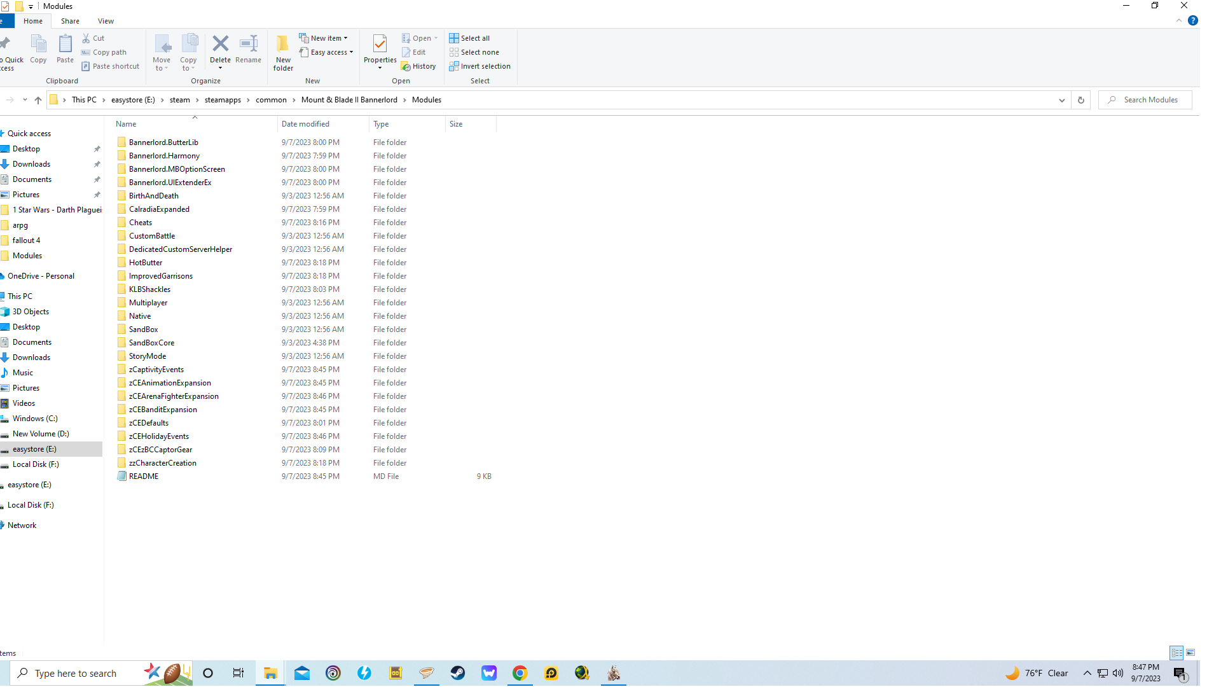Switch to Large icons view in the status bar

(1190, 653)
